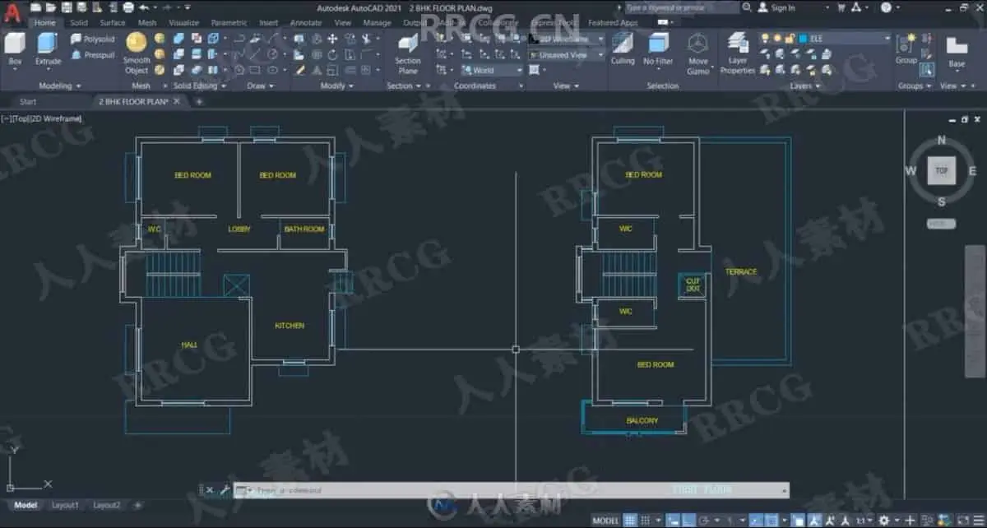The image size is (987, 528).
Task: Toggle the layer lock padlock icon
Action: (x=789, y=39)
